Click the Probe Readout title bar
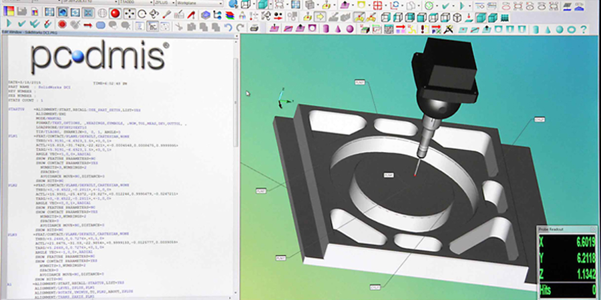The height and width of the screenshot is (300, 601). click(567, 229)
